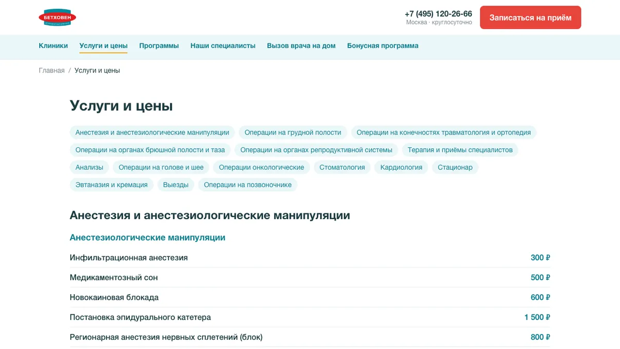Open Бонусная программа page
620x349 pixels.
[x=383, y=45]
